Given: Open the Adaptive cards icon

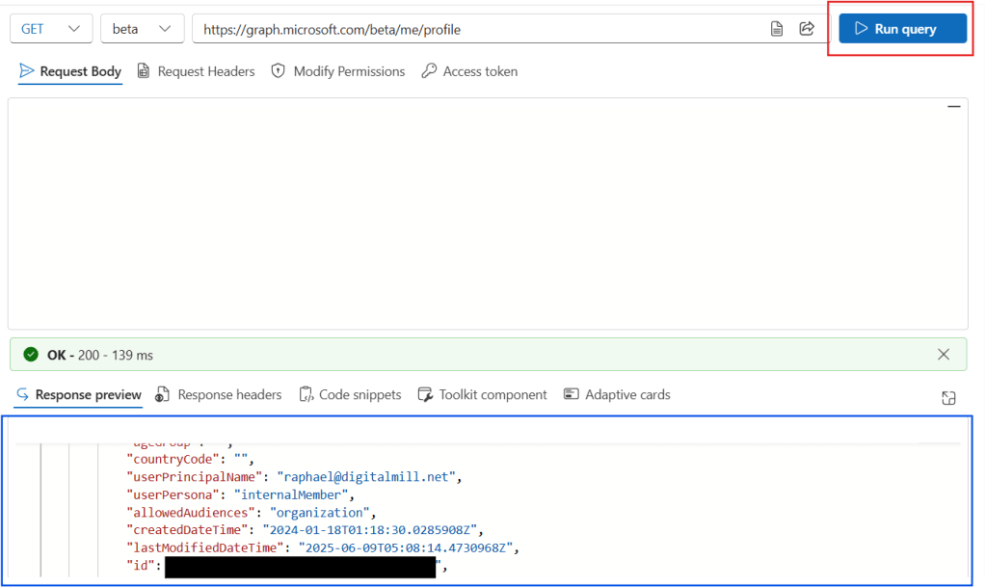Looking at the screenshot, I should (x=572, y=394).
